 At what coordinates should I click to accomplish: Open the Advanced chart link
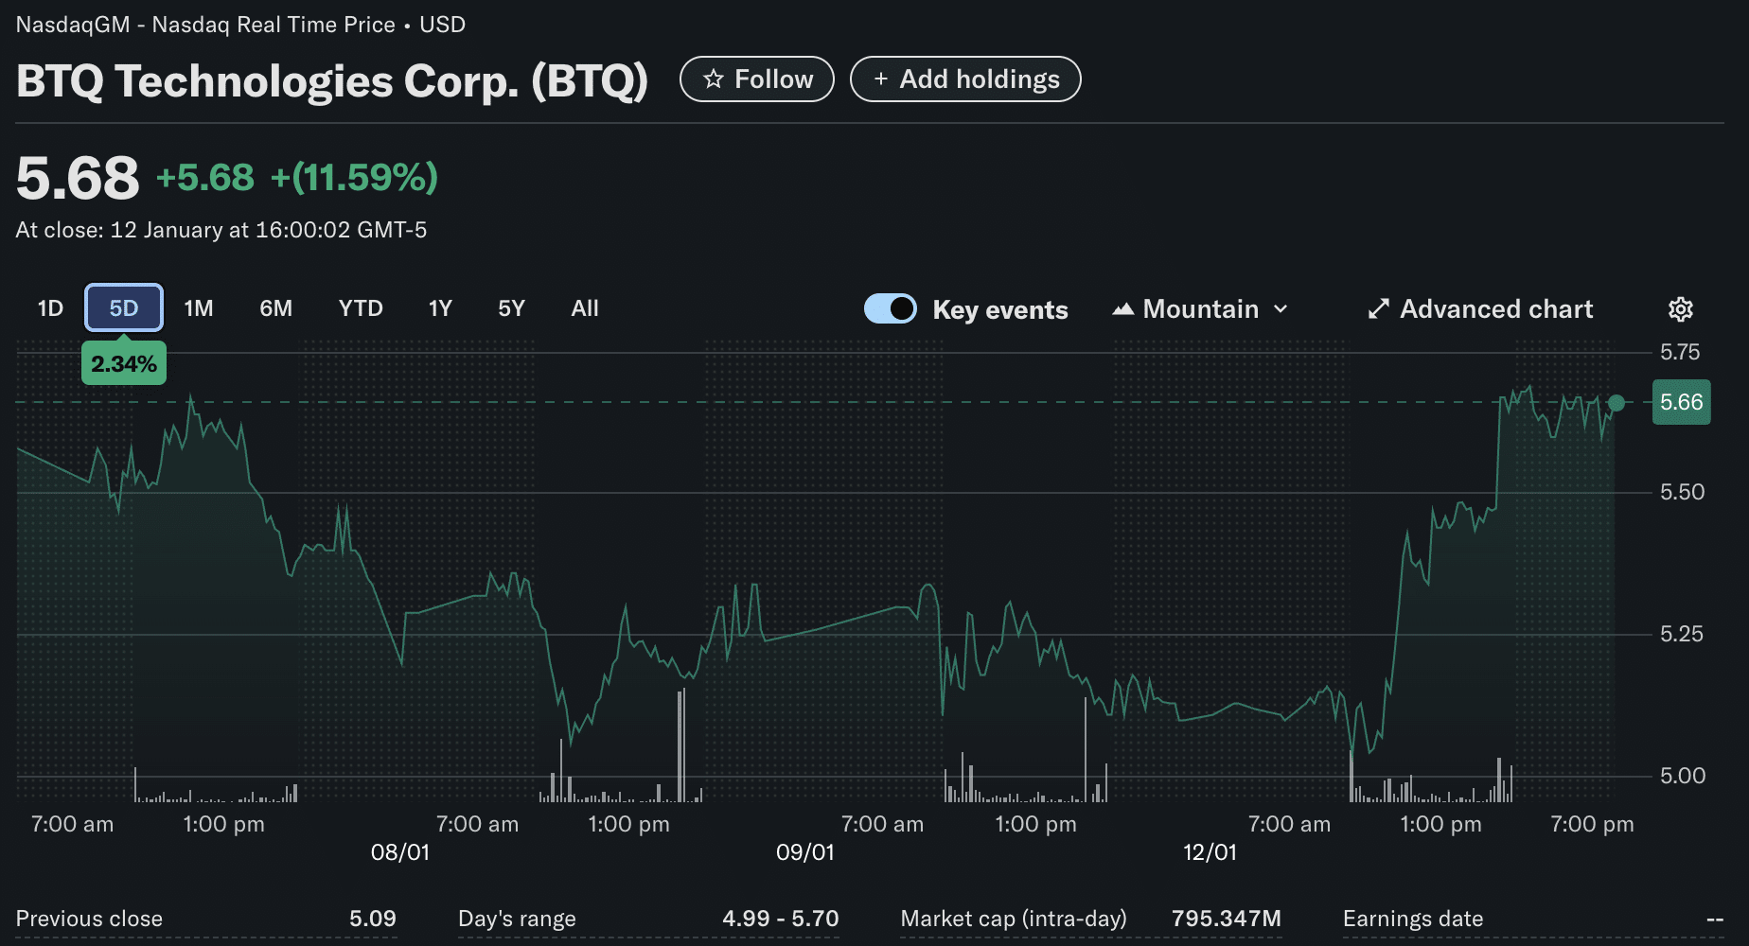1495,309
